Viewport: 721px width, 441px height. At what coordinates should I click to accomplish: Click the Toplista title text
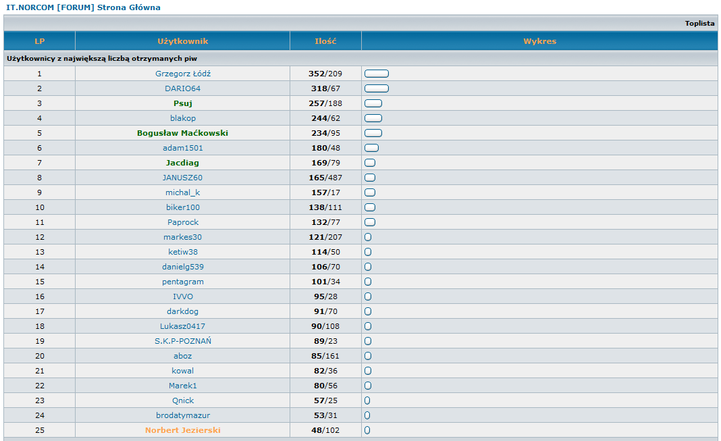point(699,23)
